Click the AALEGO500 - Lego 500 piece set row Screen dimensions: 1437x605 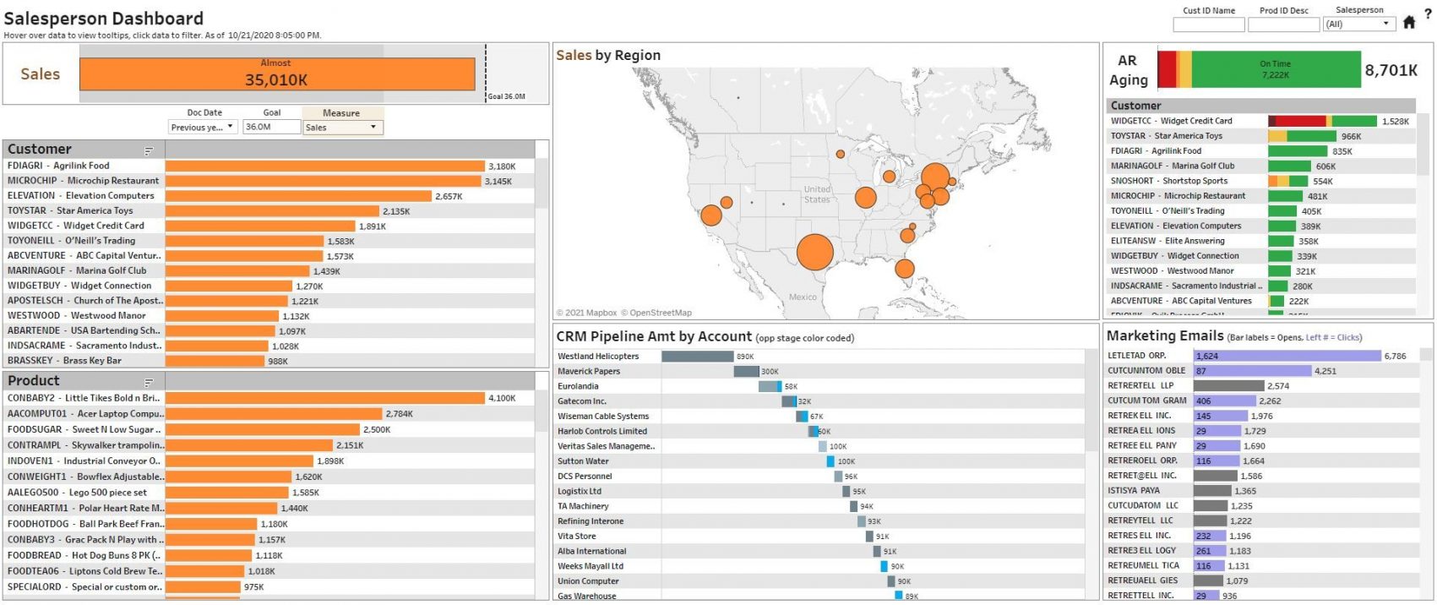(x=269, y=493)
